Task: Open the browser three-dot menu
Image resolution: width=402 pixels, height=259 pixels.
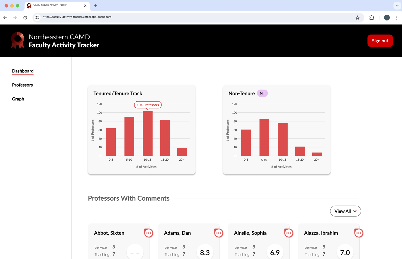Action: pos(397,18)
